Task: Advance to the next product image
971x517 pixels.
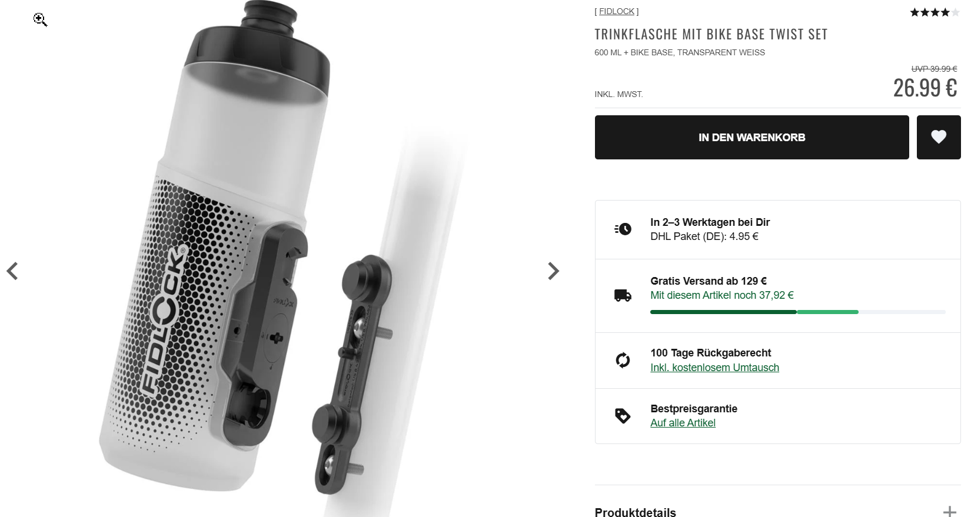Action: click(553, 271)
